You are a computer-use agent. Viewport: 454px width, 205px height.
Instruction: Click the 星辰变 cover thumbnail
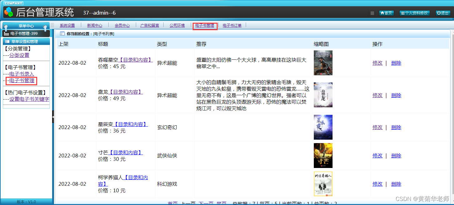(323, 127)
